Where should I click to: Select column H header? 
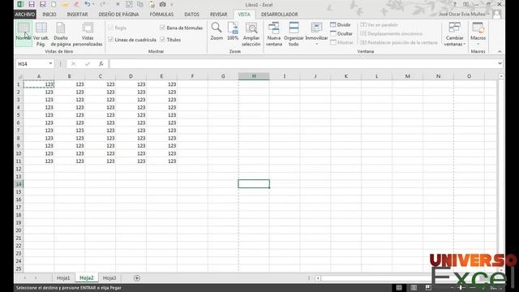(254, 76)
